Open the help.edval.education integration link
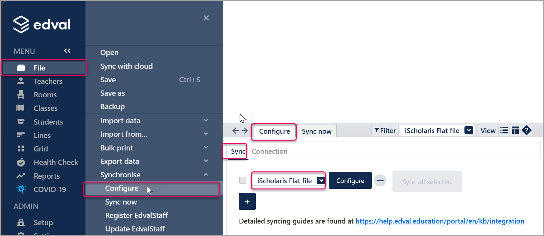 click(439, 221)
